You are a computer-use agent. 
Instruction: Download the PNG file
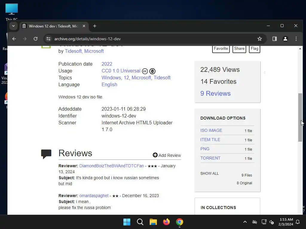coord(205,149)
